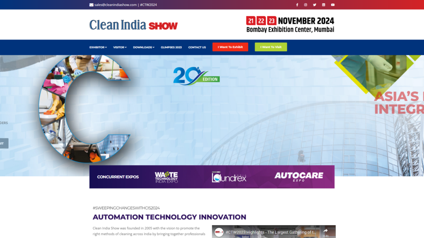Image resolution: width=424 pixels, height=238 pixels.
Task: Open the YouTube icon in top bar
Action: click(332, 5)
